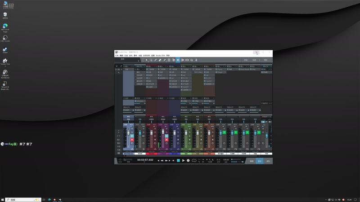Screen dimensions: 360x202
Task: Disable record arm on first blue channel
Action: coord(132,140)
